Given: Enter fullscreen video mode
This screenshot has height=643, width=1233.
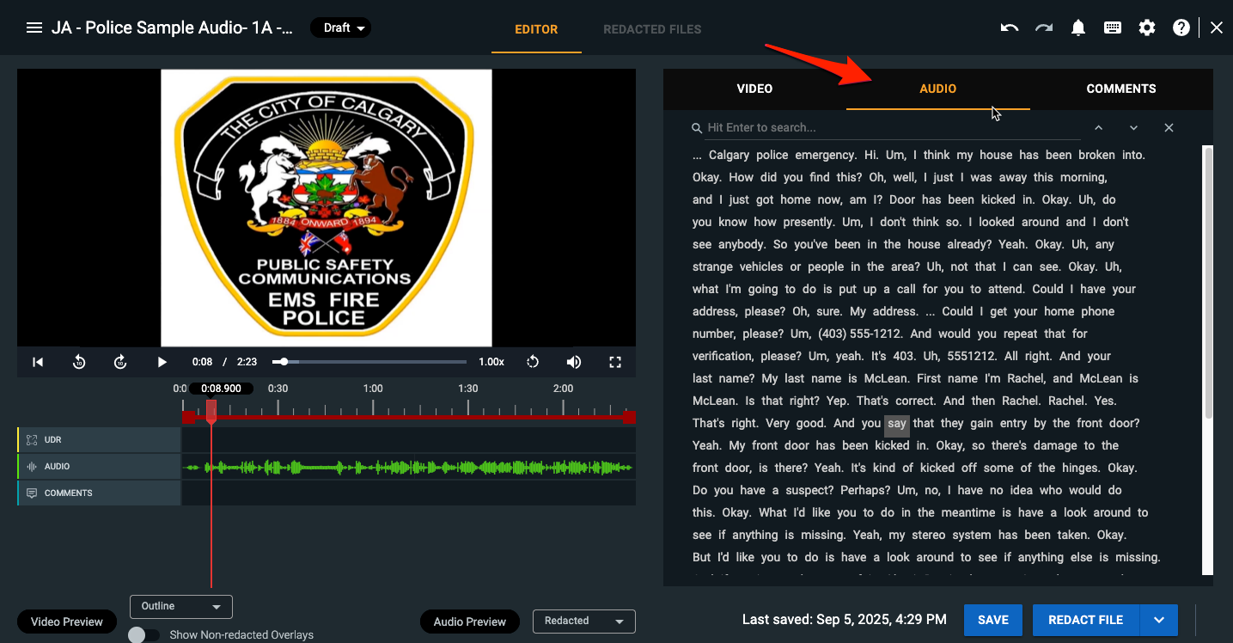Looking at the screenshot, I should click(615, 362).
